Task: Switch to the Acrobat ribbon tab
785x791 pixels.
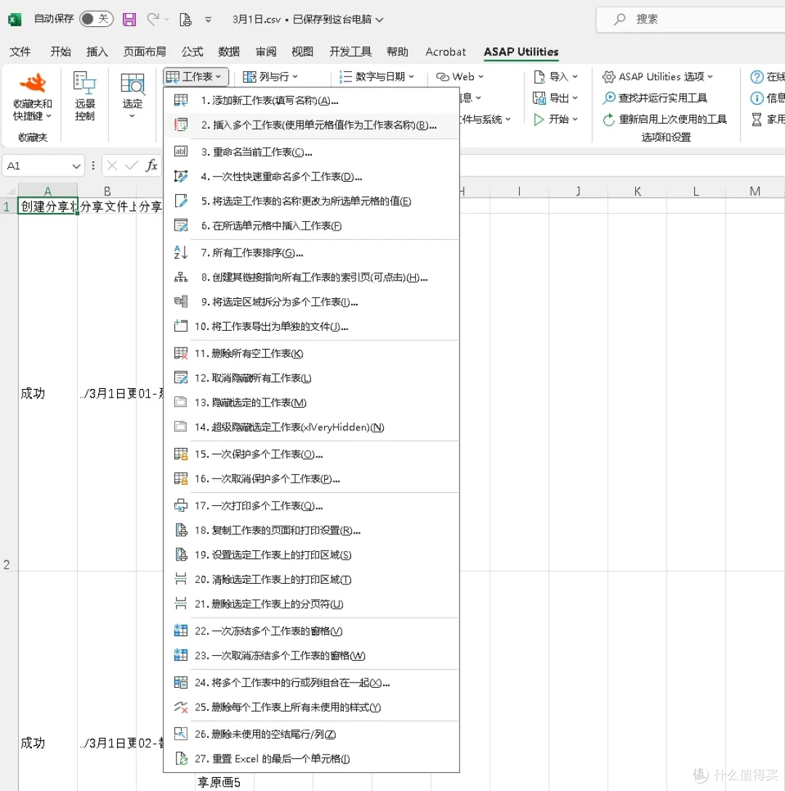Action: point(446,52)
